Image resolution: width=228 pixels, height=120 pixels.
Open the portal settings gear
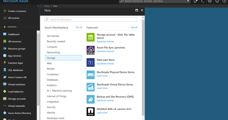tap(210, 1)
